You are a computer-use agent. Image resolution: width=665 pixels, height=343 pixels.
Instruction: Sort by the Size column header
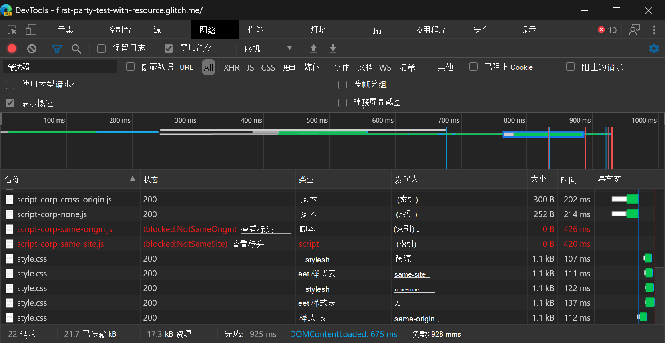coord(542,180)
